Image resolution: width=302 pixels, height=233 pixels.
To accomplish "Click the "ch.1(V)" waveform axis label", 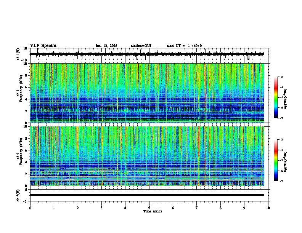I will pos(18,54).
